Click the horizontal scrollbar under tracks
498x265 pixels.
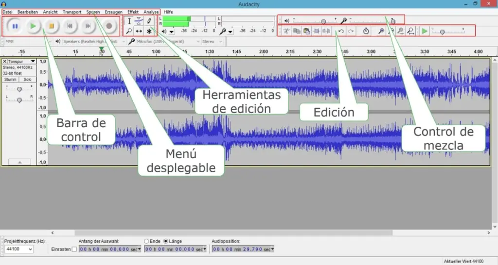(233, 232)
